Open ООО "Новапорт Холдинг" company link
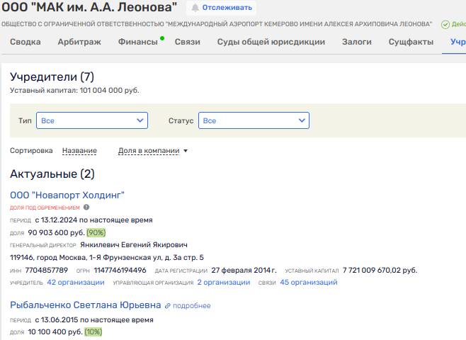Viewport: 466px width, 340px height. pos(67,195)
